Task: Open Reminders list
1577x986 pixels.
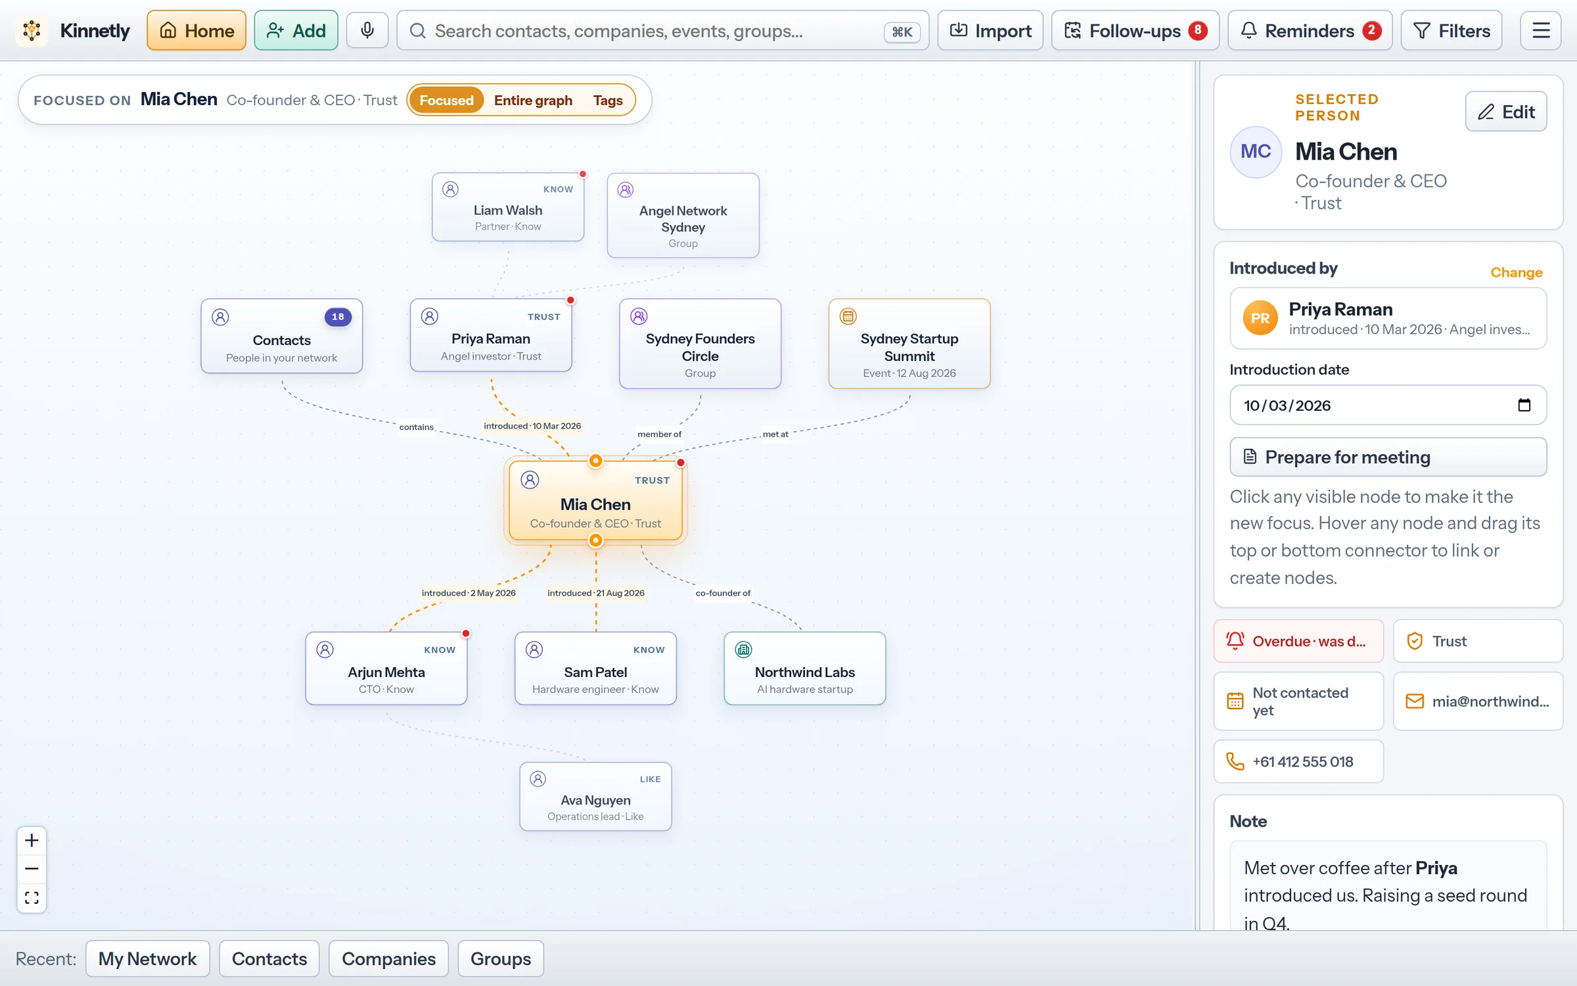Action: click(x=1310, y=30)
